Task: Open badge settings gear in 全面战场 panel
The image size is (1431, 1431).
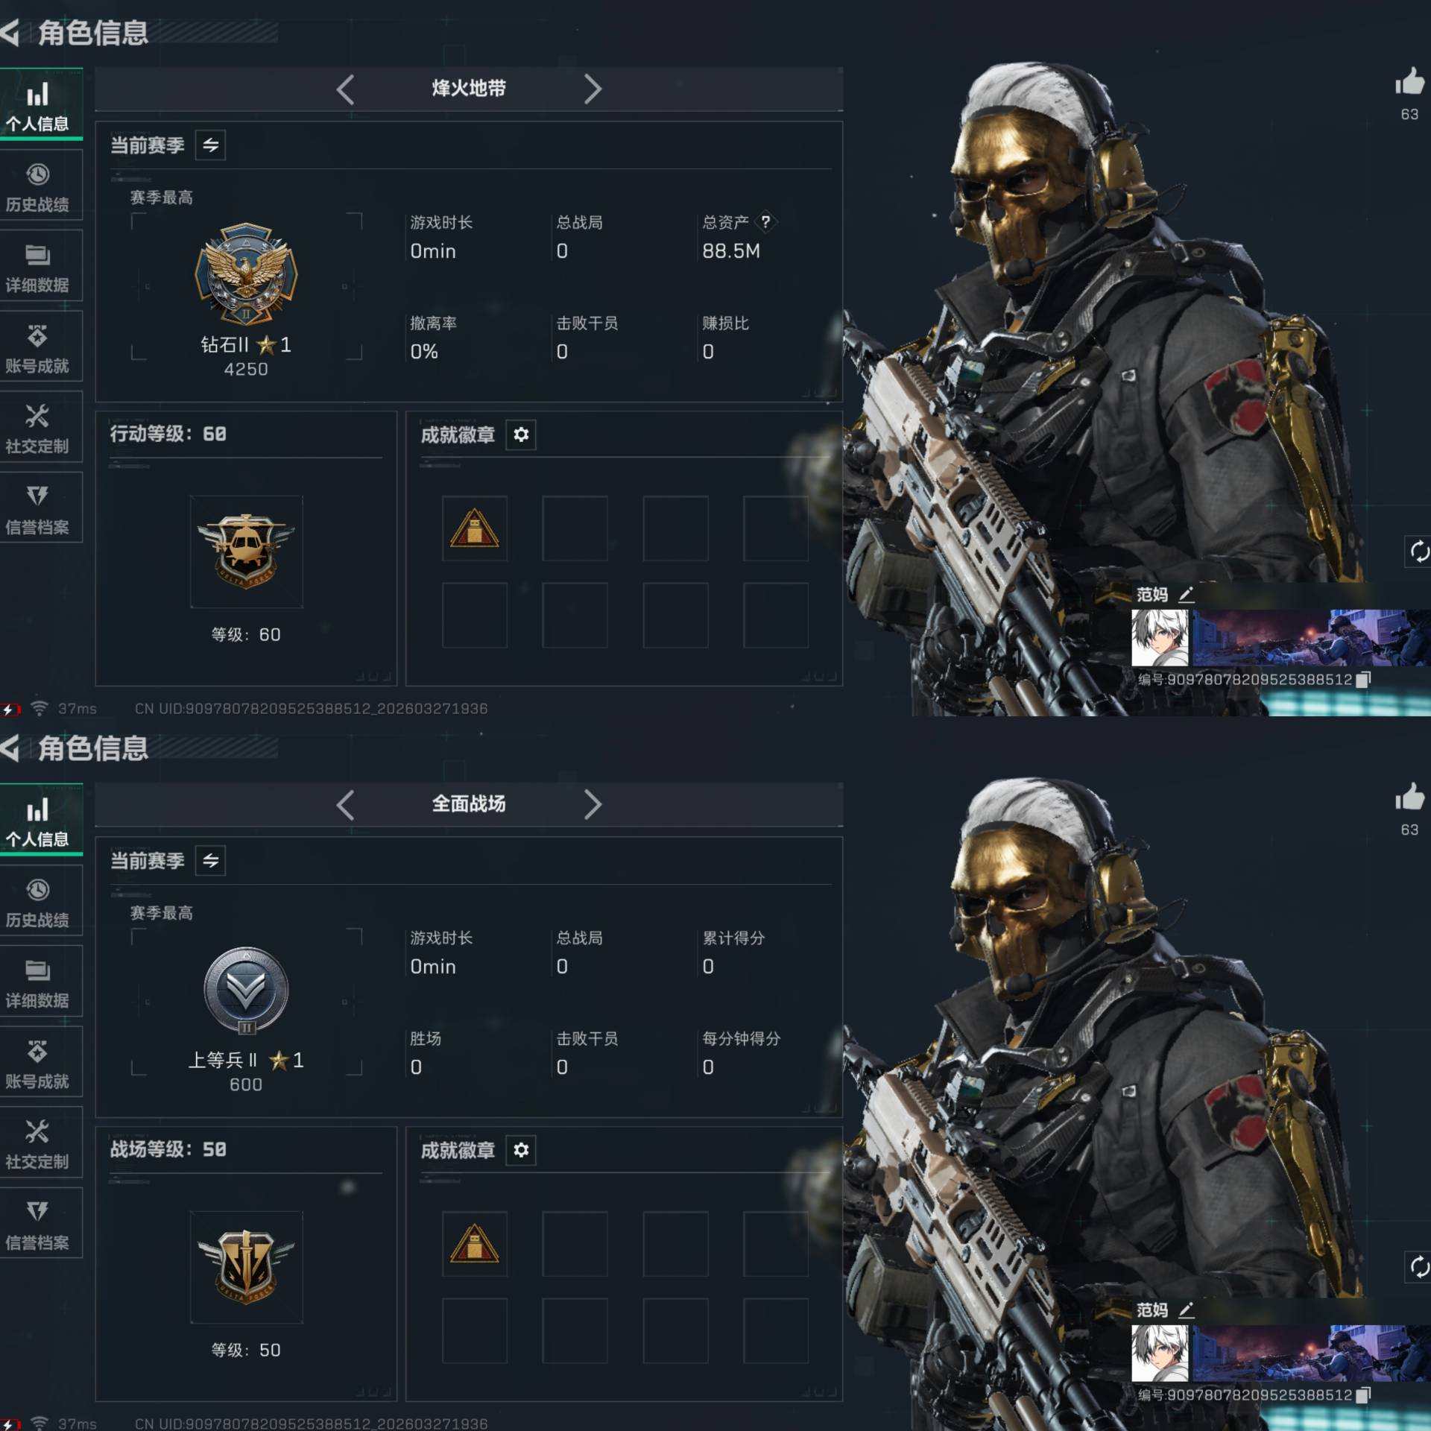Action: (x=521, y=1150)
